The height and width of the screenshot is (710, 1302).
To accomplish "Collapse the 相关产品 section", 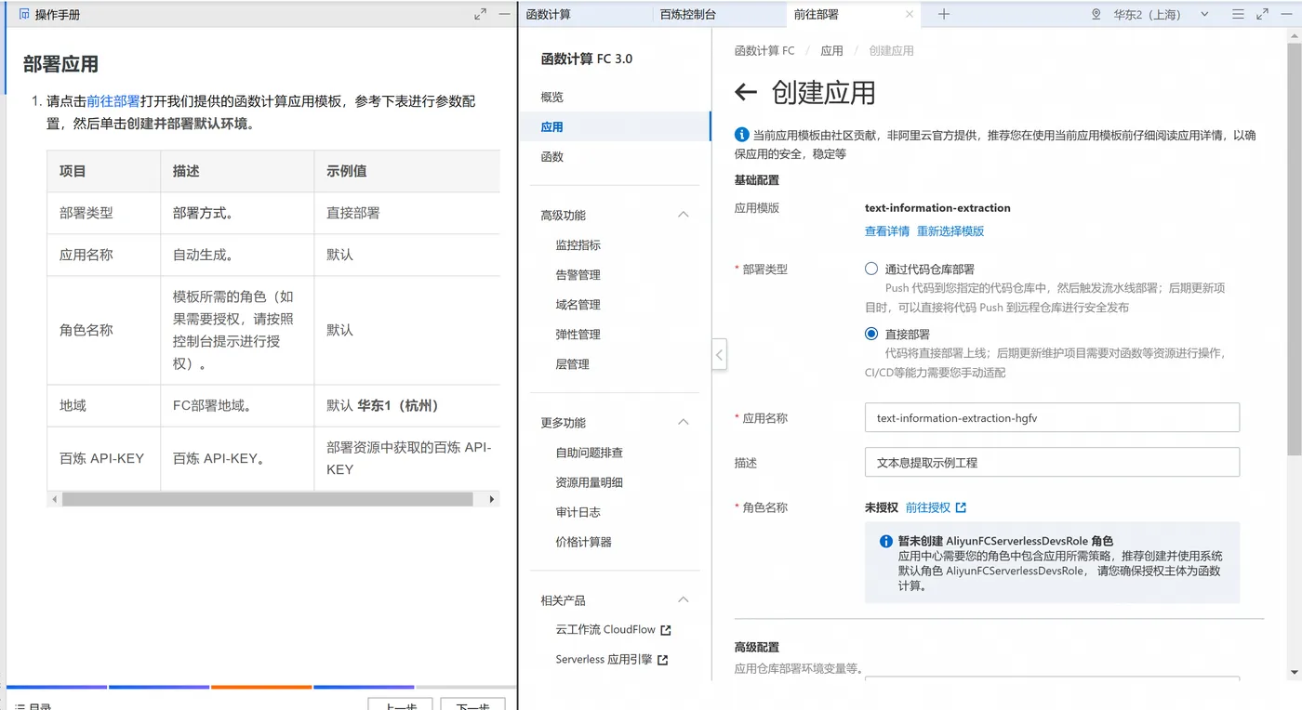I will [x=683, y=600].
